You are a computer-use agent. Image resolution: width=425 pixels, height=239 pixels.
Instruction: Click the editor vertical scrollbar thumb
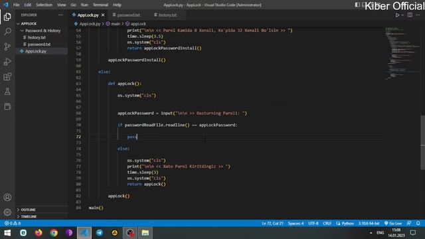coord(422,143)
